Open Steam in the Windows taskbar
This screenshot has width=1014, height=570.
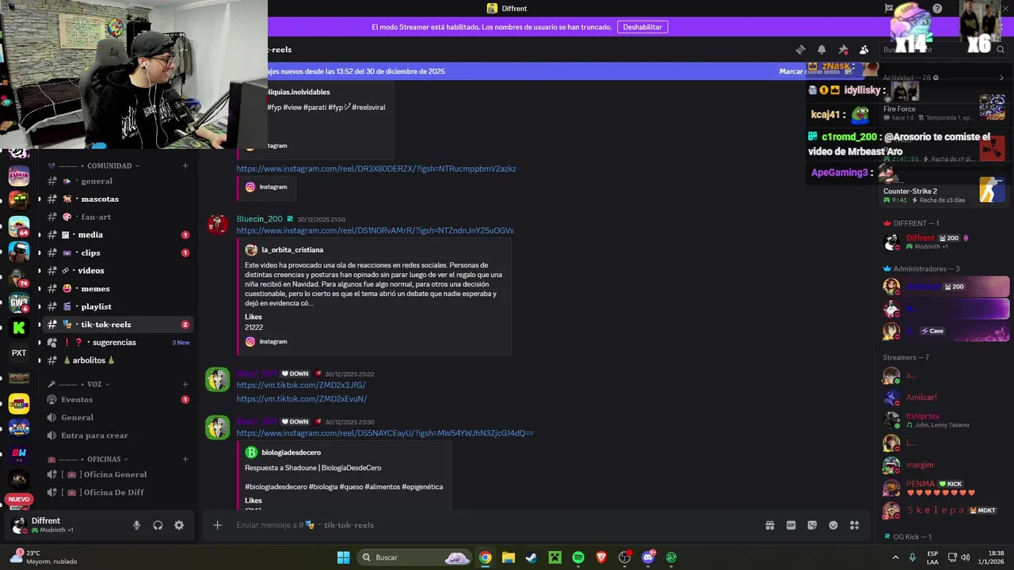(x=532, y=557)
